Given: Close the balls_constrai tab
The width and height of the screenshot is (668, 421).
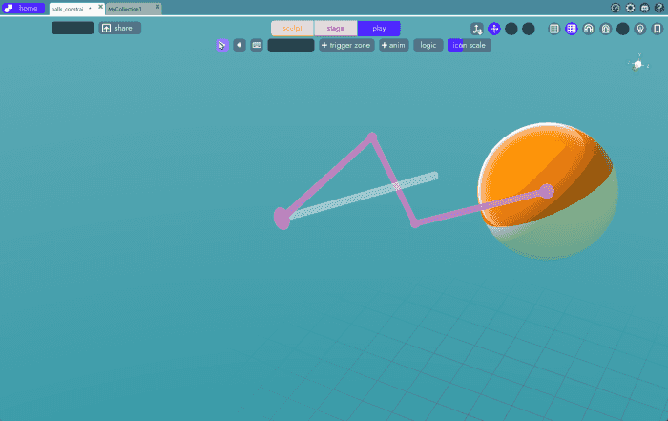Looking at the screenshot, I should pyautogui.click(x=100, y=7).
